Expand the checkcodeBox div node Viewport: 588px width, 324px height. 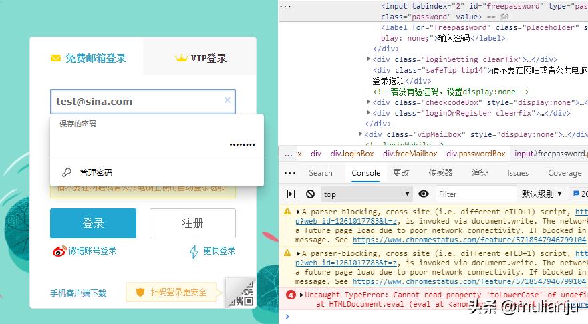click(369, 102)
